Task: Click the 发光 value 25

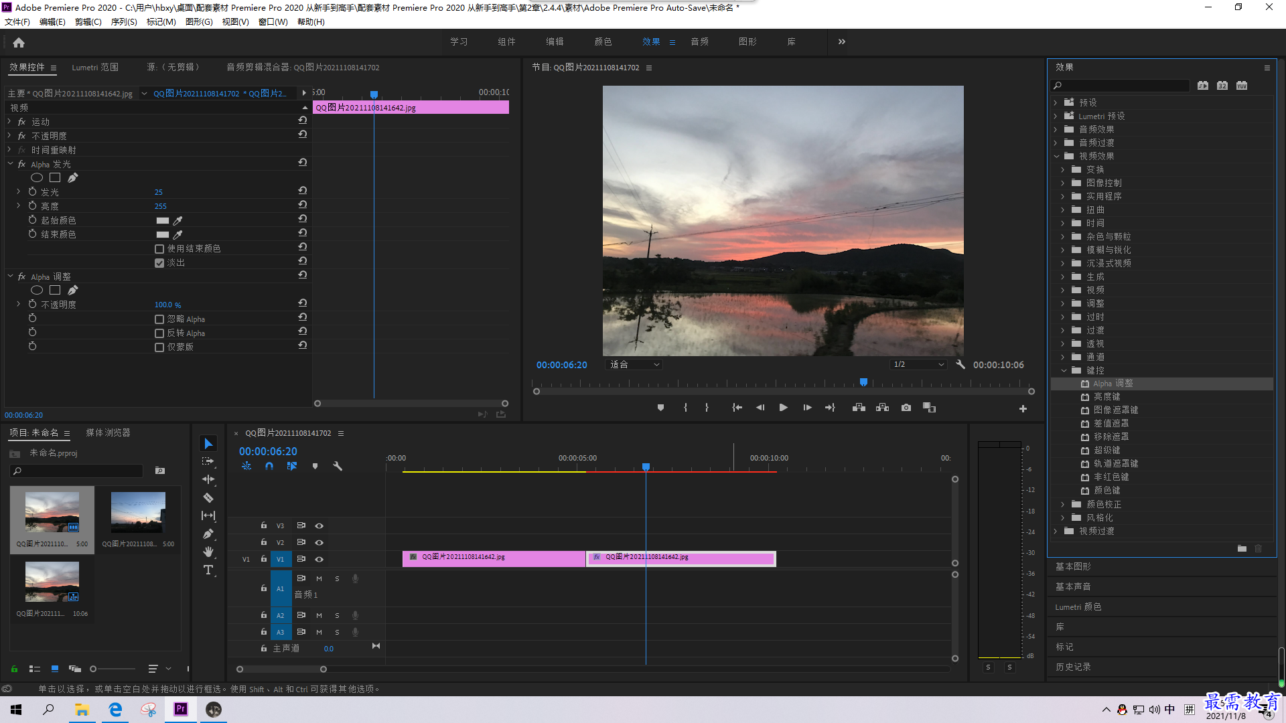Action: 159,192
